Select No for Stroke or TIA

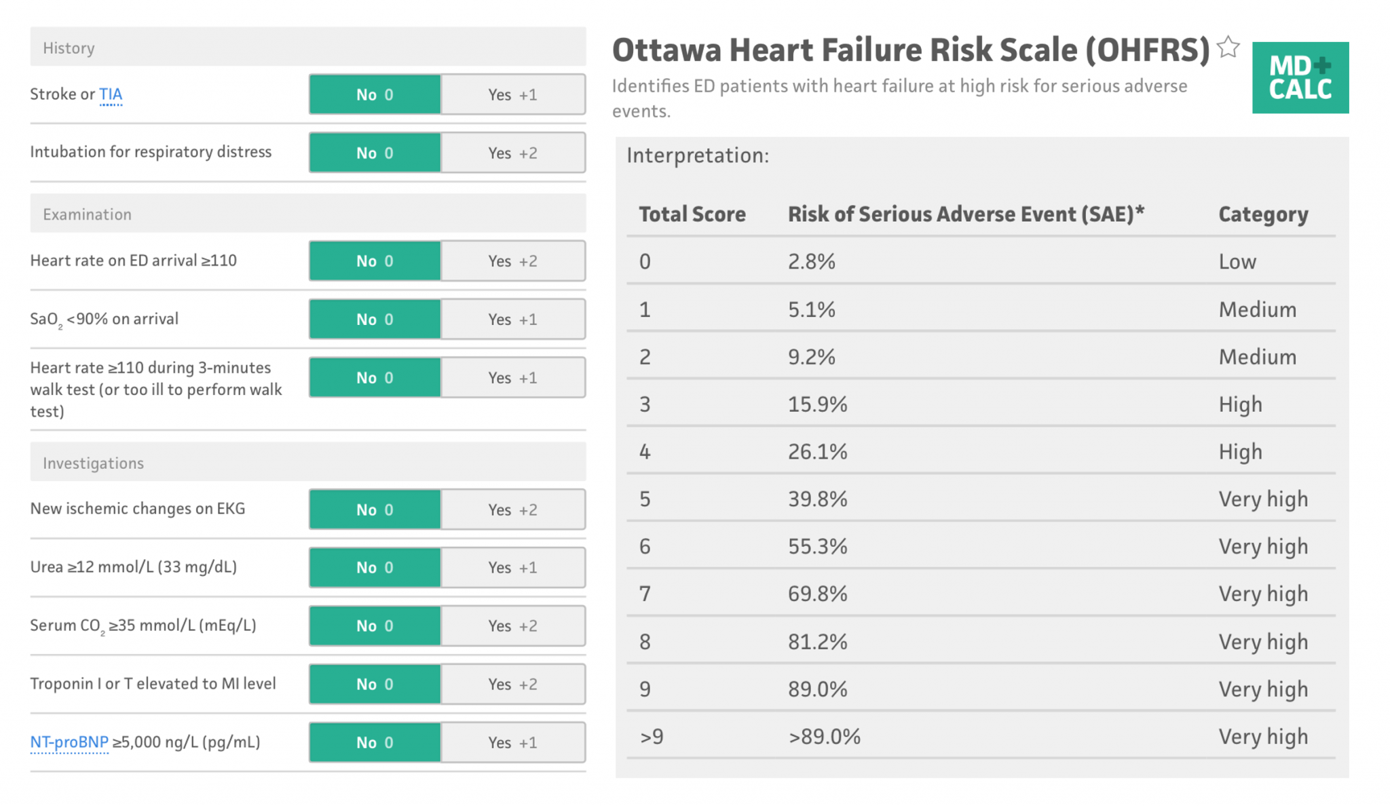point(374,94)
